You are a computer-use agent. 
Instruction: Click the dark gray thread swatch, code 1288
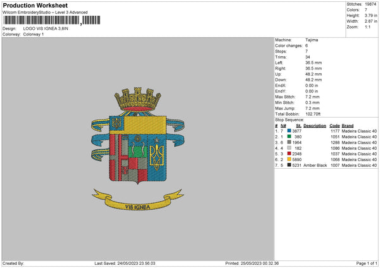(289, 142)
